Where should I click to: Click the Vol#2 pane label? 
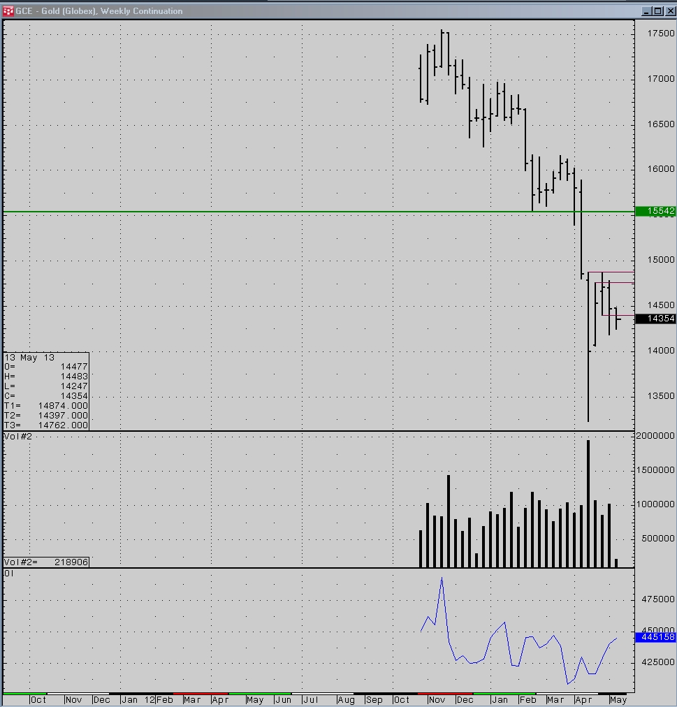(x=18, y=437)
